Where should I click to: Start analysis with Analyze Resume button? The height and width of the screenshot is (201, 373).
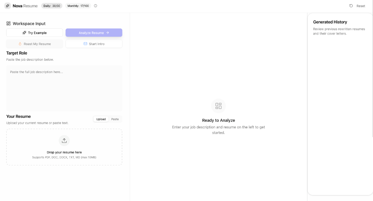click(94, 33)
